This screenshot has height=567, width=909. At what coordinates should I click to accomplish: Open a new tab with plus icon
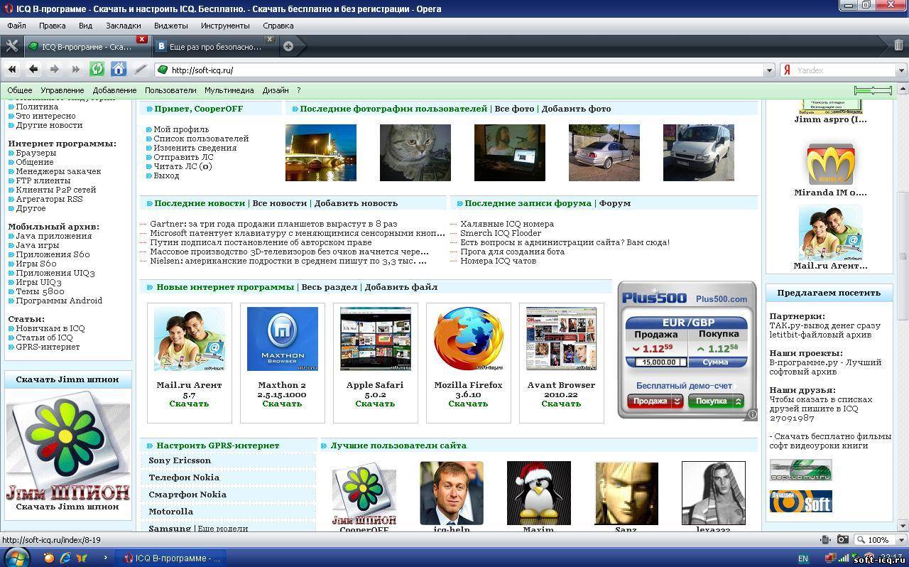[x=288, y=46]
